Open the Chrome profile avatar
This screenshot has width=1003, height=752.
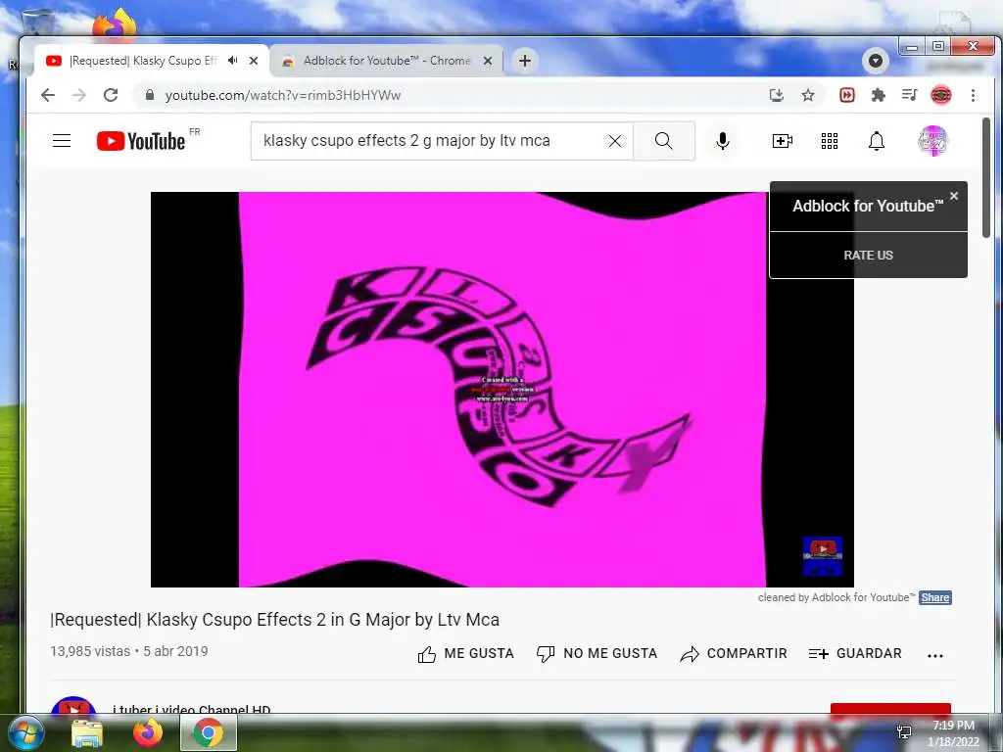tap(941, 95)
